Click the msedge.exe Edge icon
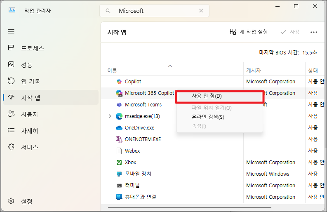The image size is (327, 212). pos(119,116)
